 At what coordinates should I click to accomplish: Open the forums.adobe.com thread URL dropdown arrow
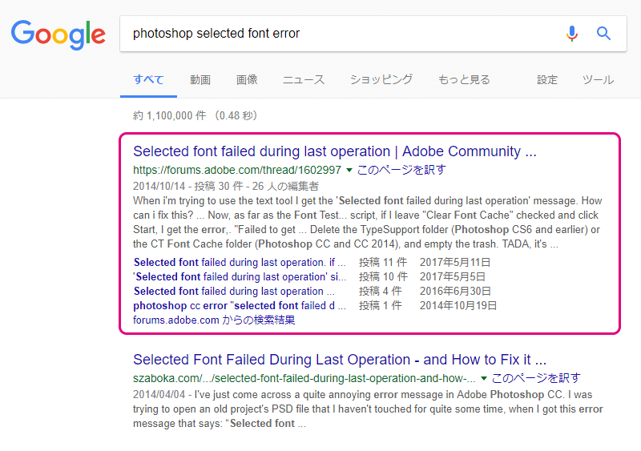point(349,170)
